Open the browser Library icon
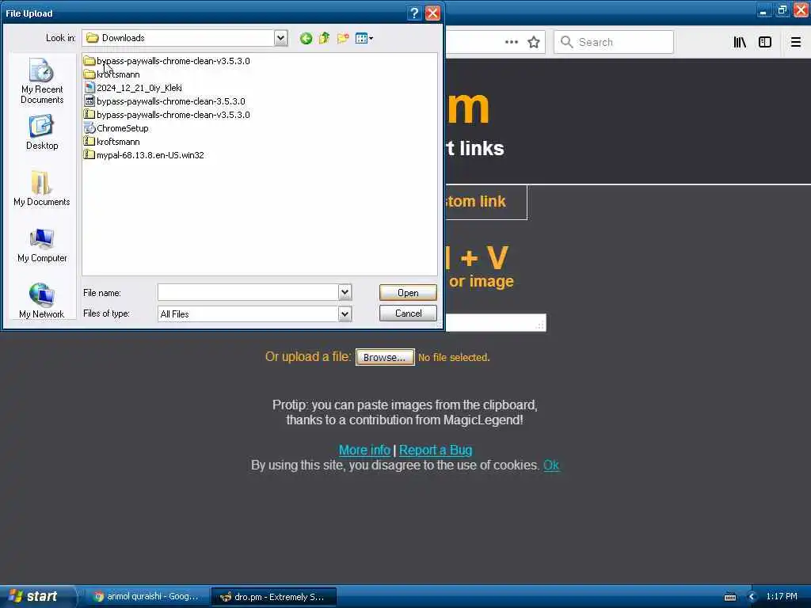811x608 pixels. coord(740,42)
